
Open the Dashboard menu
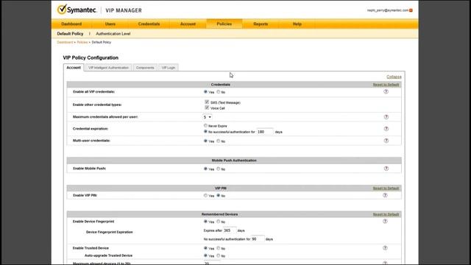pos(71,24)
